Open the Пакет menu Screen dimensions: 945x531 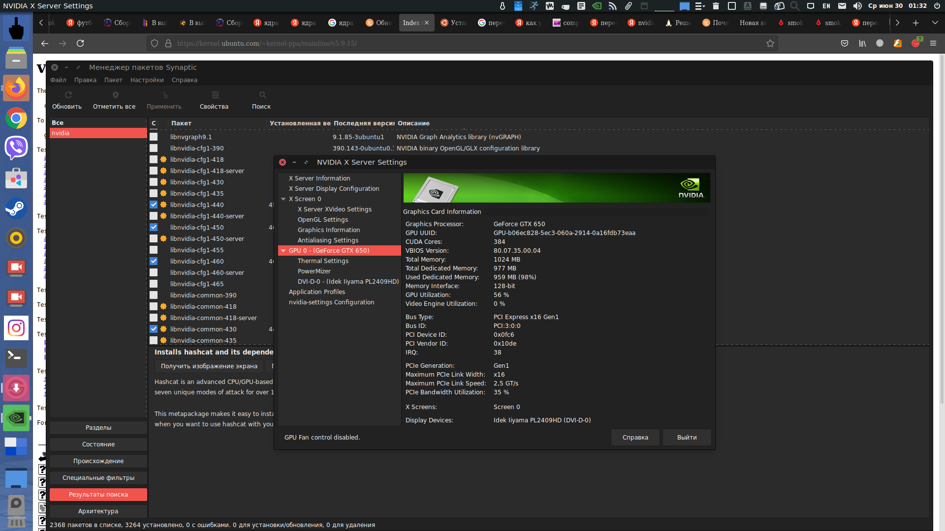(x=113, y=80)
